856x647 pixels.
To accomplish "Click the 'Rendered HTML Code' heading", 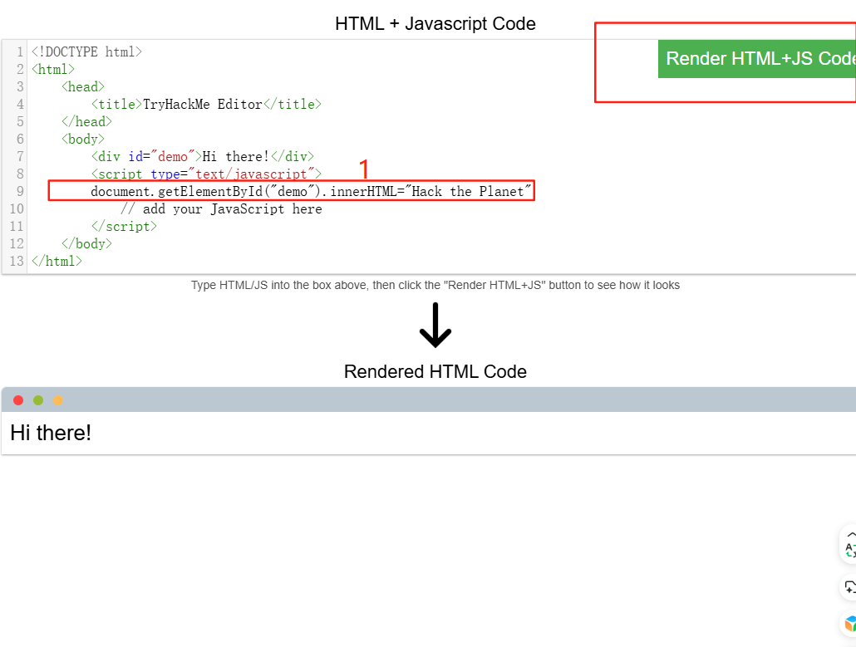I will 435,371.
